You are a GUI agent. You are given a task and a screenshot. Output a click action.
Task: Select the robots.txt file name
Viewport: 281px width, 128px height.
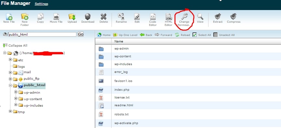pyautogui.click(x=121, y=114)
